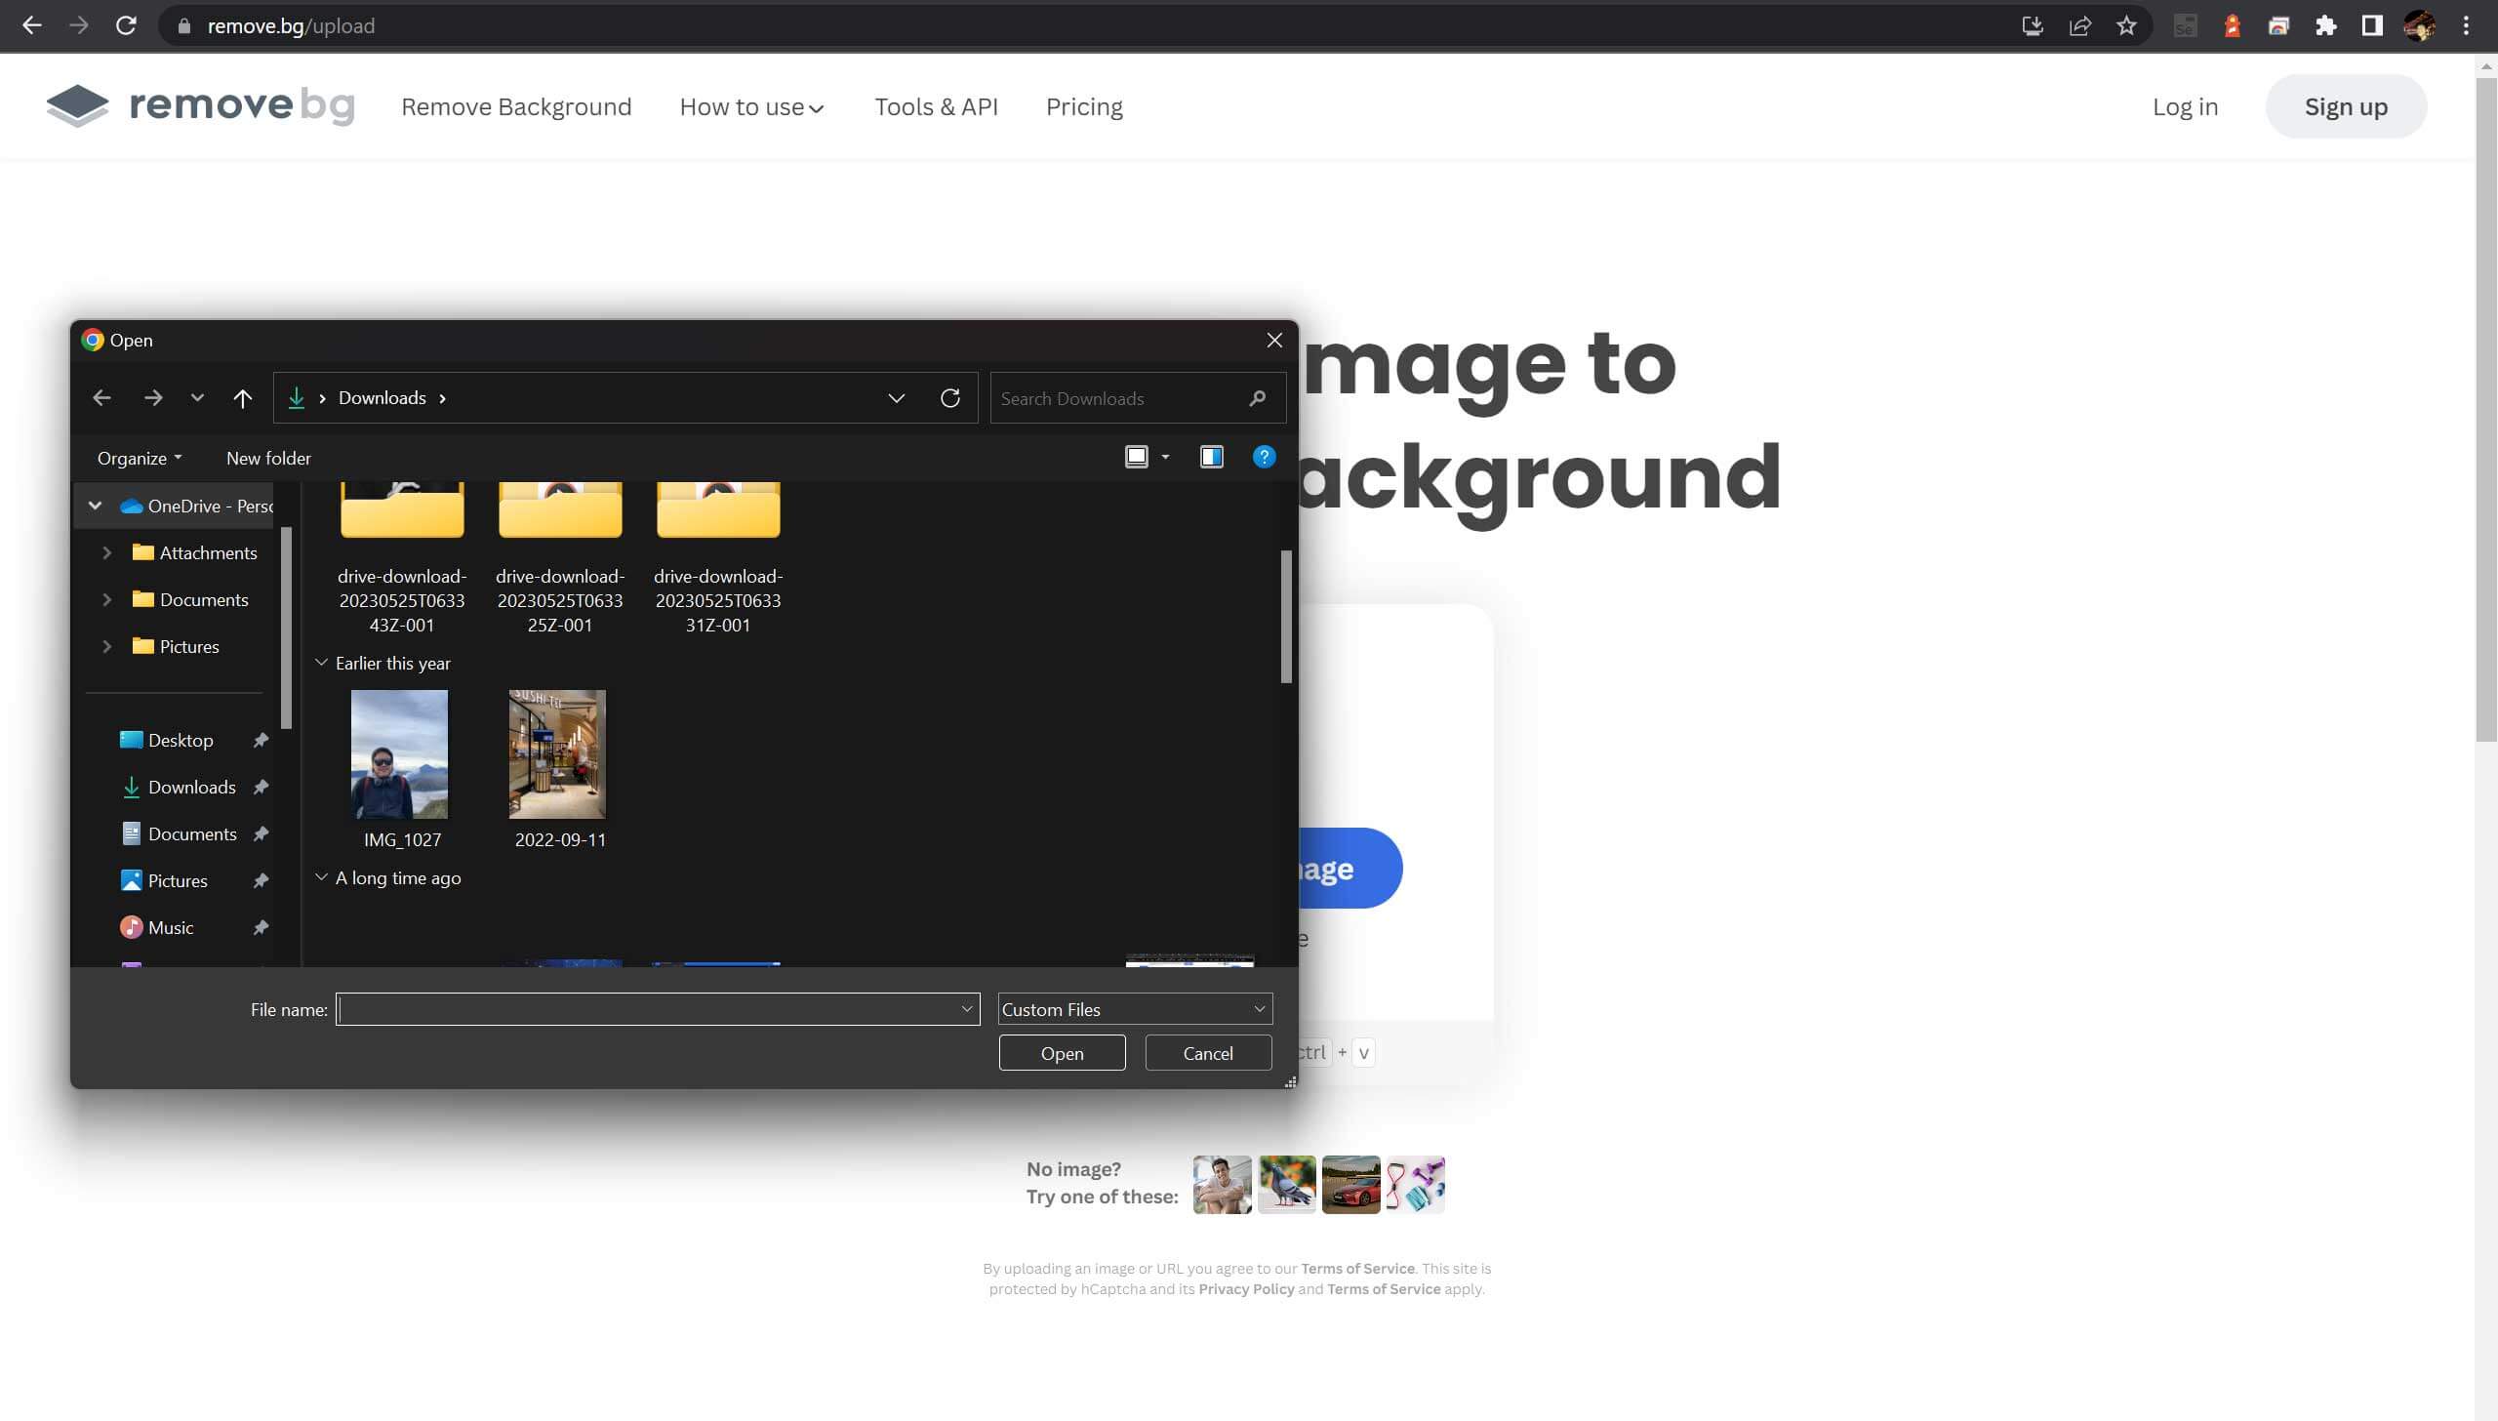This screenshot has height=1421, width=2498.
Task: Click the Open button to confirm selection
Action: click(x=1064, y=1054)
